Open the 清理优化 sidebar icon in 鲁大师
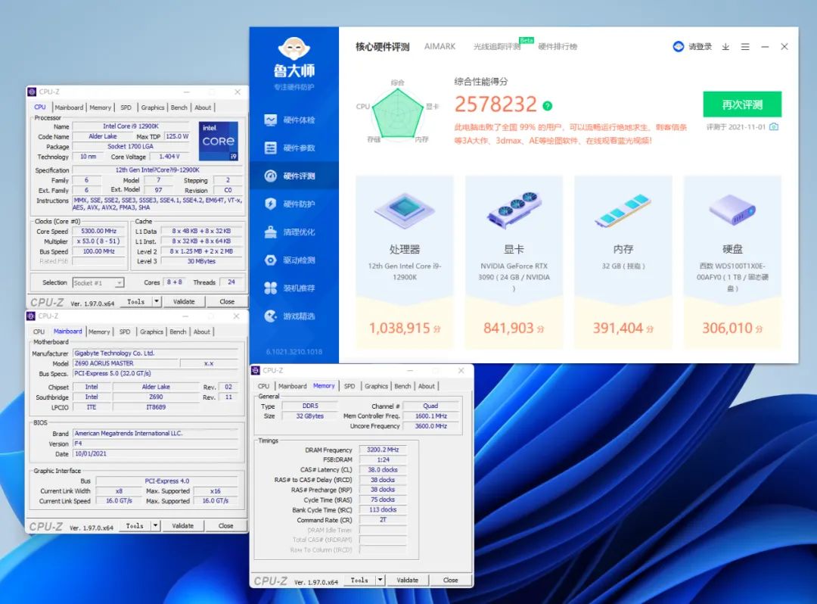This screenshot has width=817, height=604. point(270,232)
